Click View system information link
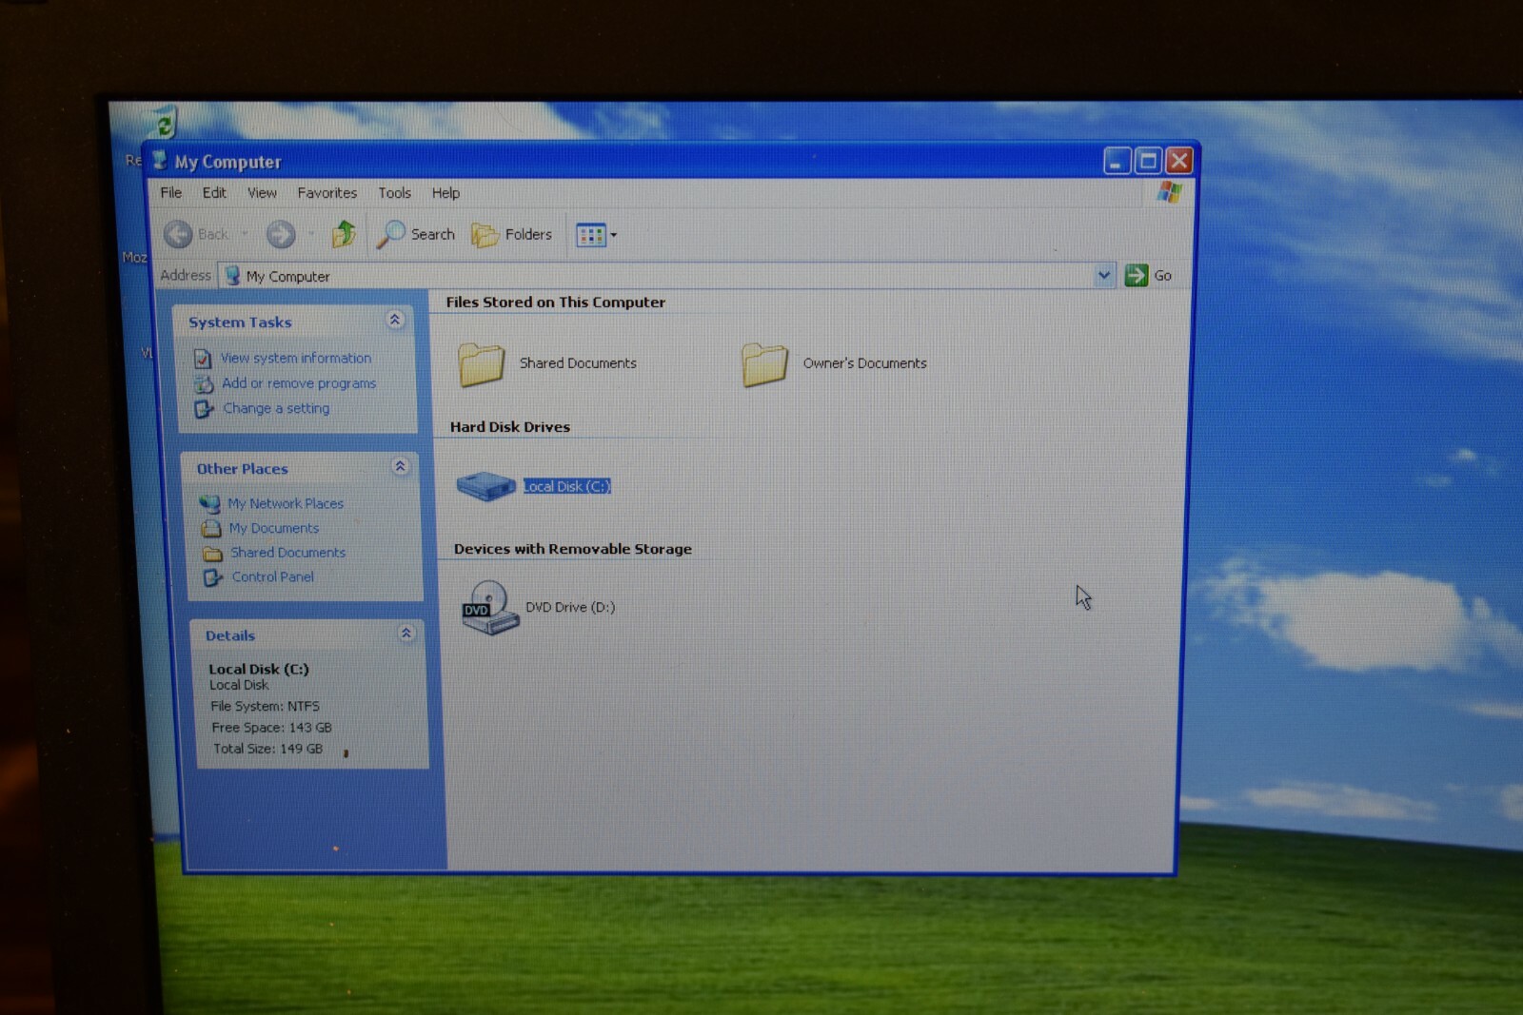This screenshot has height=1015, width=1523. pyautogui.click(x=296, y=358)
